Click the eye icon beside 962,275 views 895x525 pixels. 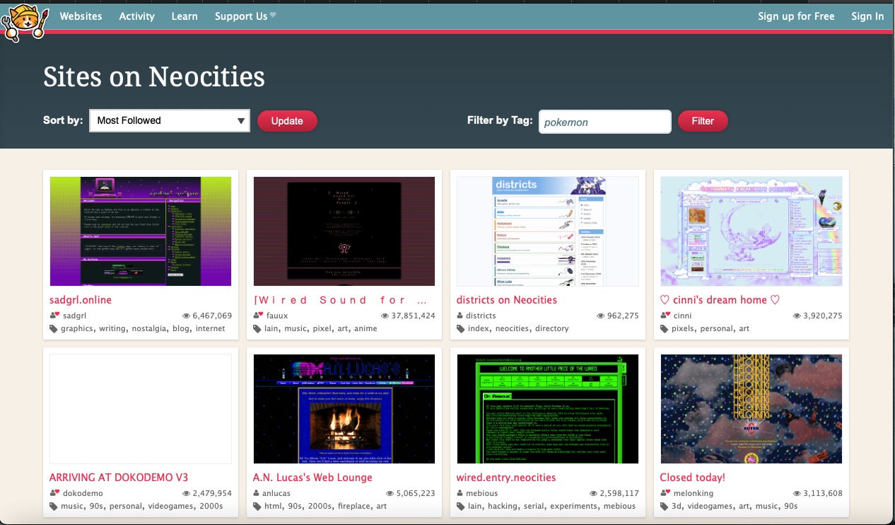599,316
